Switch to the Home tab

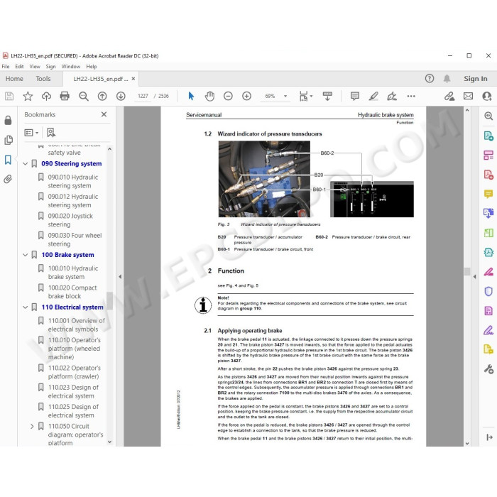pyautogui.click(x=14, y=78)
